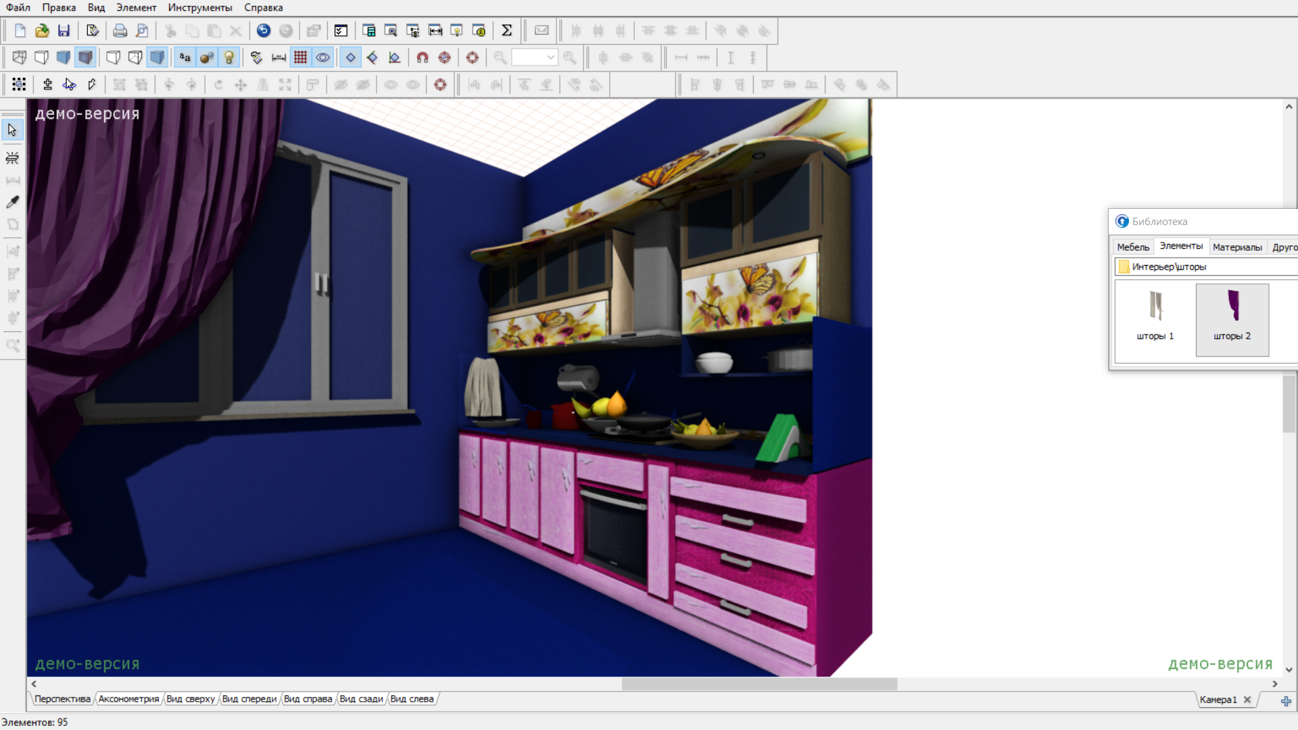Switch to the Перспектива view tab
Screen dimensions: 1298x730
pyautogui.click(x=62, y=699)
